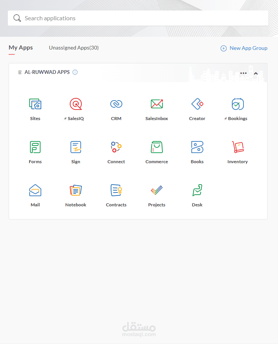This screenshot has height=344, width=278.
Task: Click the Notebook label text
Action: tap(76, 205)
